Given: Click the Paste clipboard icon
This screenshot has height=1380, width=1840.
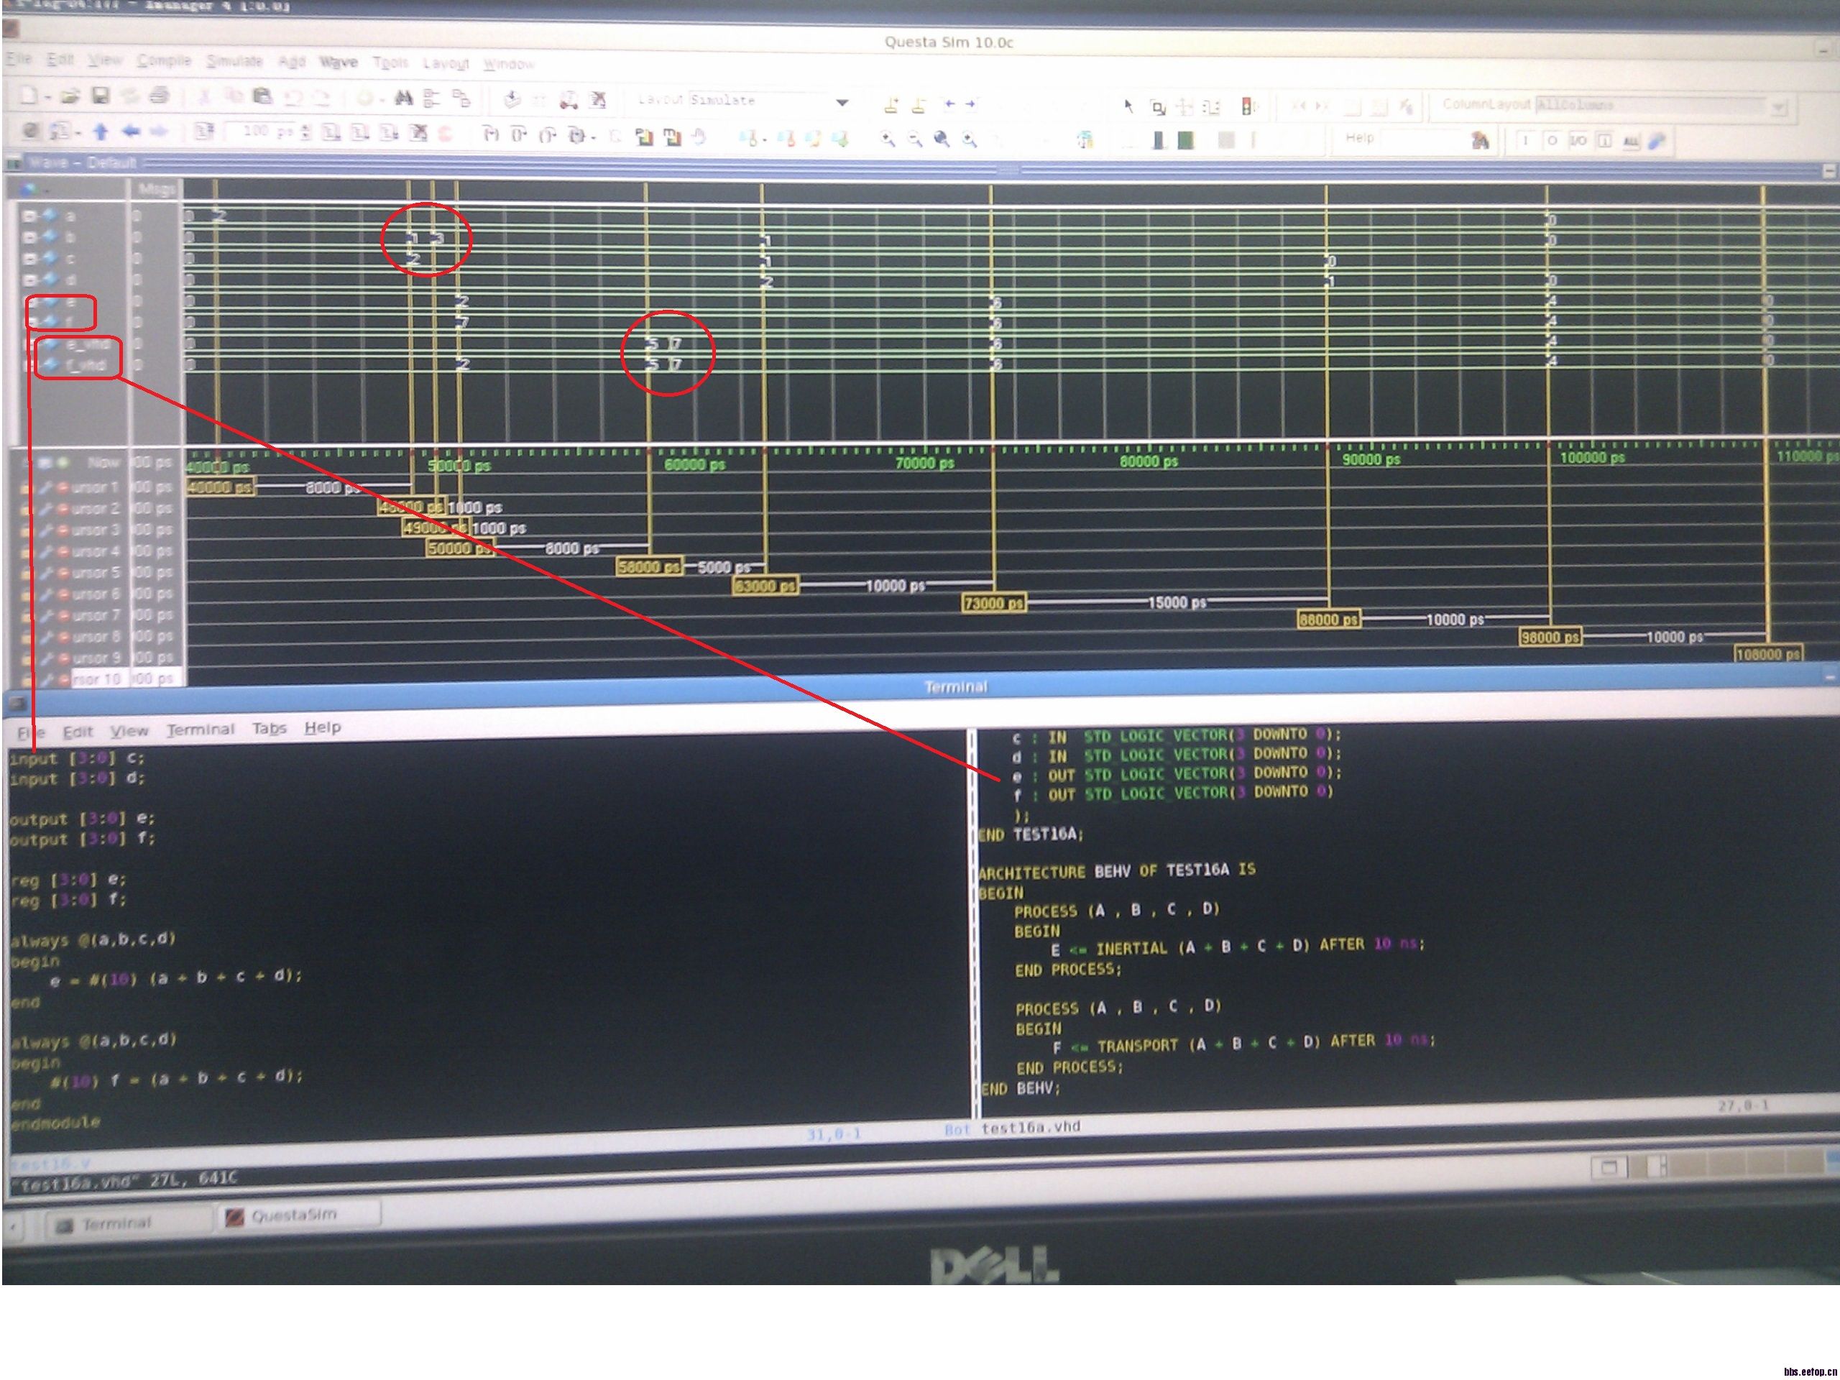Looking at the screenshot, I should click(x=262, y=96).
